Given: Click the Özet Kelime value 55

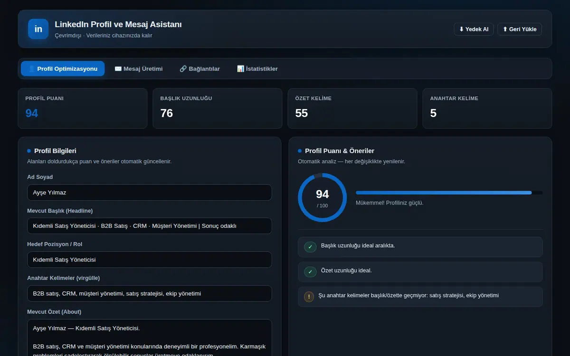Looking at the screenshot, I should pos(302,113).
